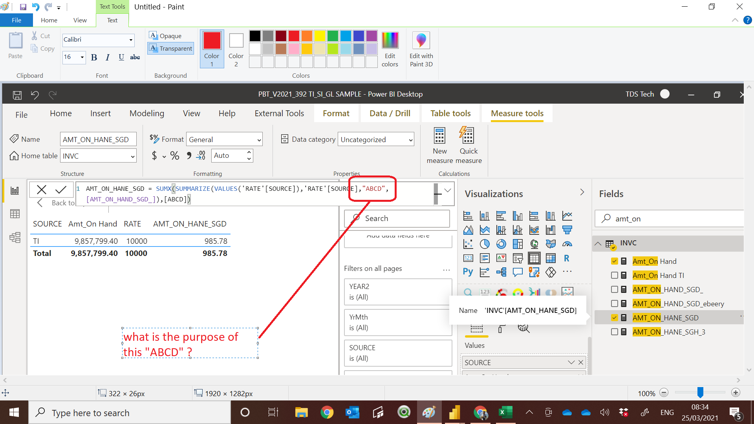The width and height of the screenshot is (754, 424).
Task: Check the AMT_ON_HAND_SGD_ field
Action: pos(615,290)
